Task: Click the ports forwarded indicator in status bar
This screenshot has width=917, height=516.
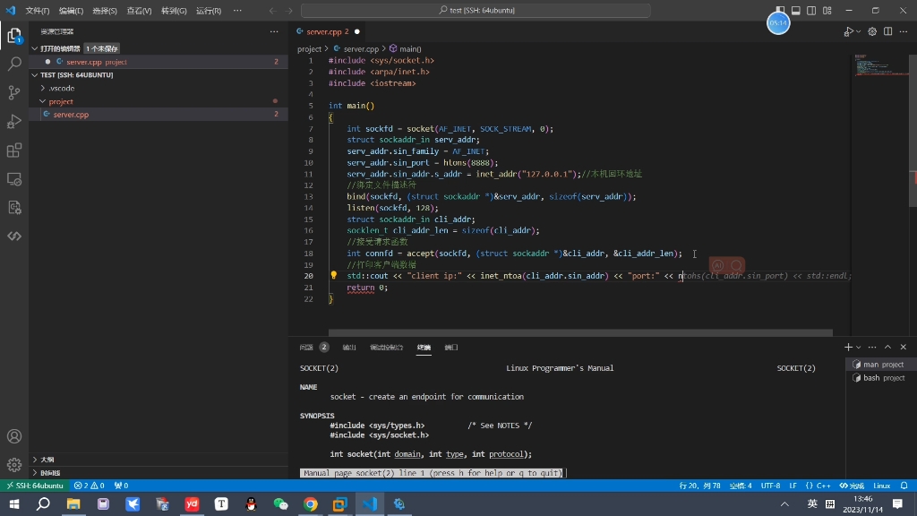Action: point(121,486)
